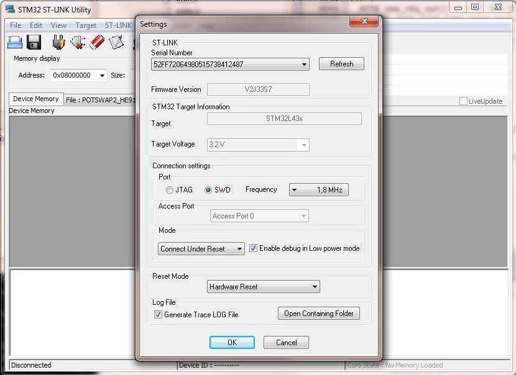
Task: Click the Device ID status bar entry
Action: (x=209, y=365)
